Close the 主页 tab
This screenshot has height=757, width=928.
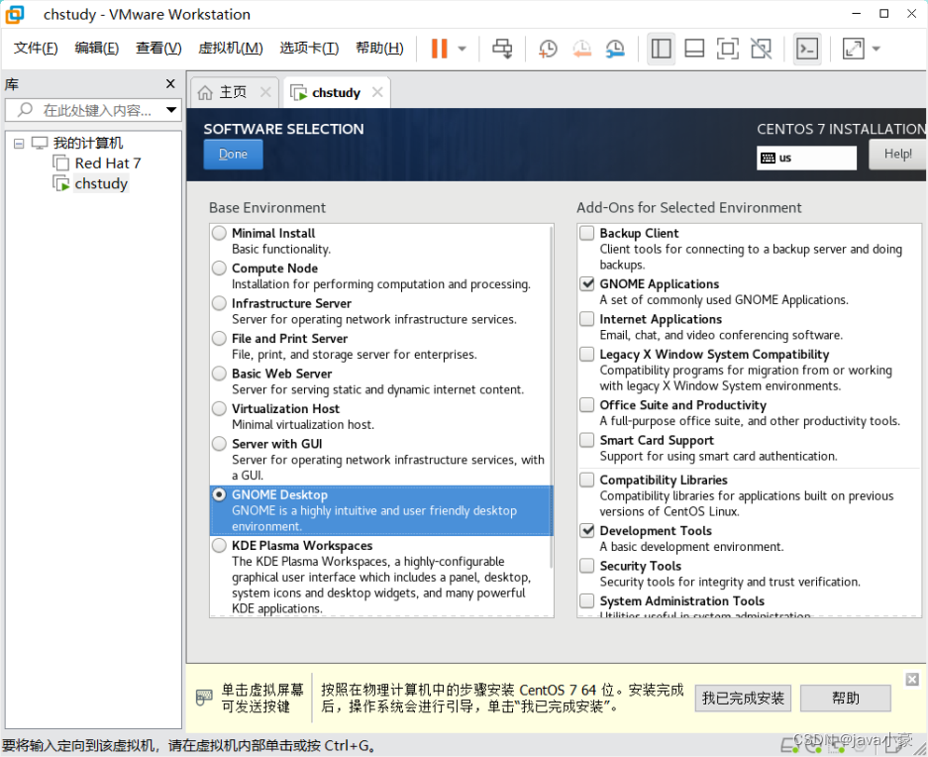(265, 92)
